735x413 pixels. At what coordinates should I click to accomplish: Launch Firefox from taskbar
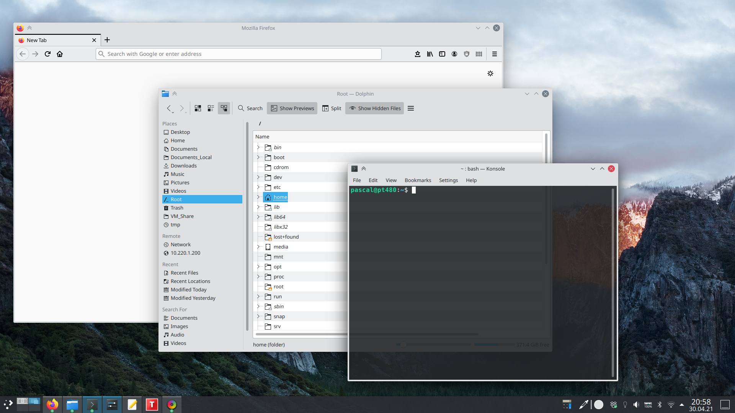click(x=52, y=404)
